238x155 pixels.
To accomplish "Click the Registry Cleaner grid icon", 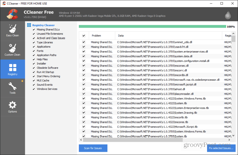I will [x=29, y=25].
